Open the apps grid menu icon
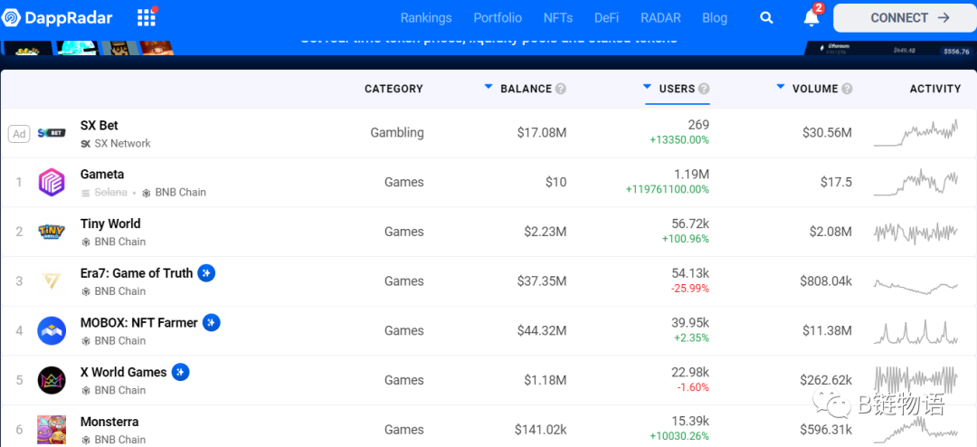 coord(146,17)
